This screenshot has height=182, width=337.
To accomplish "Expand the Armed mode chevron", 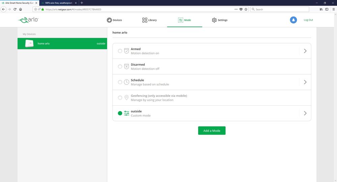I will click(x=305, y=51).
